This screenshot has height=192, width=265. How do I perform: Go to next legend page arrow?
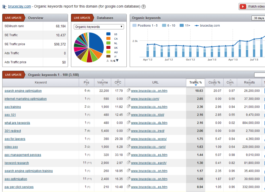pyautogui.click(x=117, y=61)
